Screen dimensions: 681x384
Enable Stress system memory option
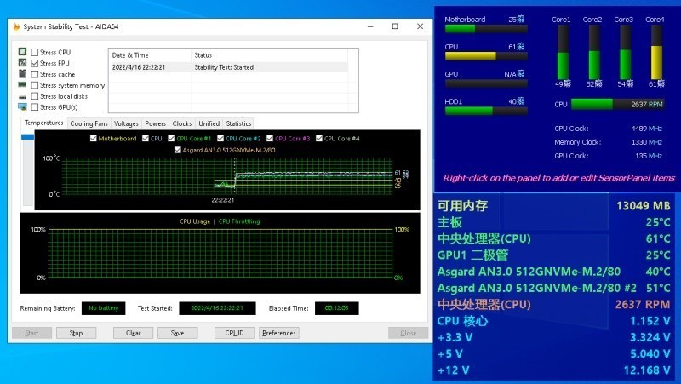point(35,85)
